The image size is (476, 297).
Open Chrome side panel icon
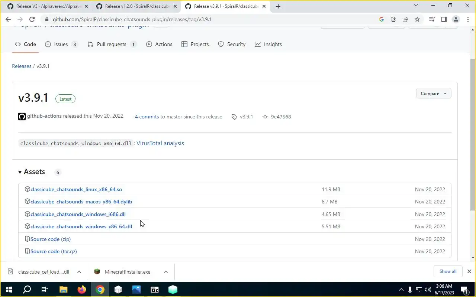tap(444, 19)
